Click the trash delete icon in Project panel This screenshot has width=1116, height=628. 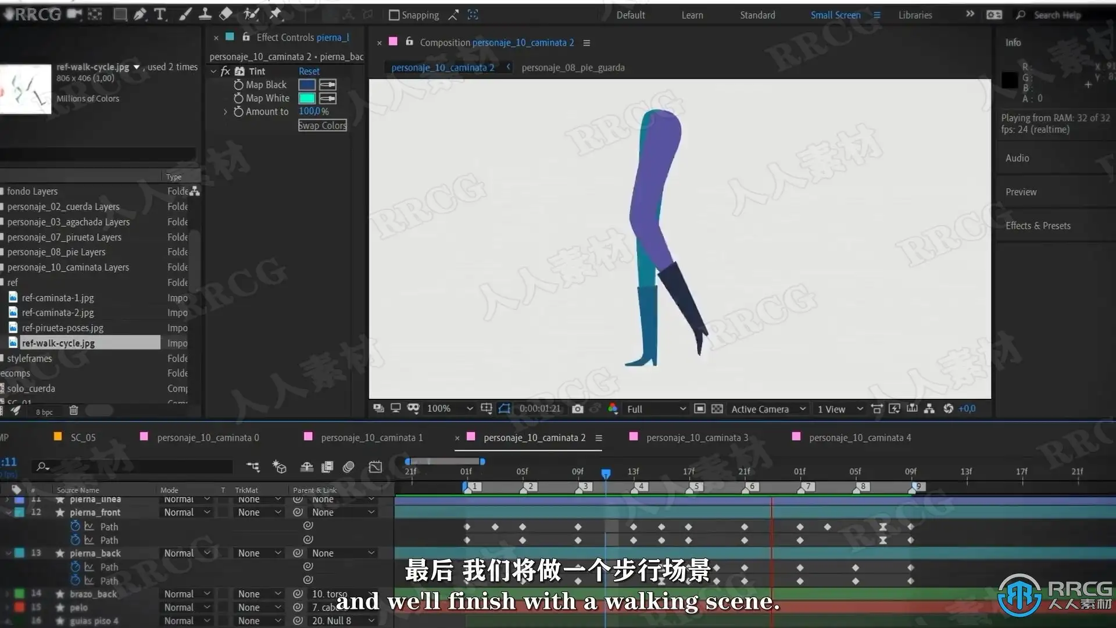74,411
